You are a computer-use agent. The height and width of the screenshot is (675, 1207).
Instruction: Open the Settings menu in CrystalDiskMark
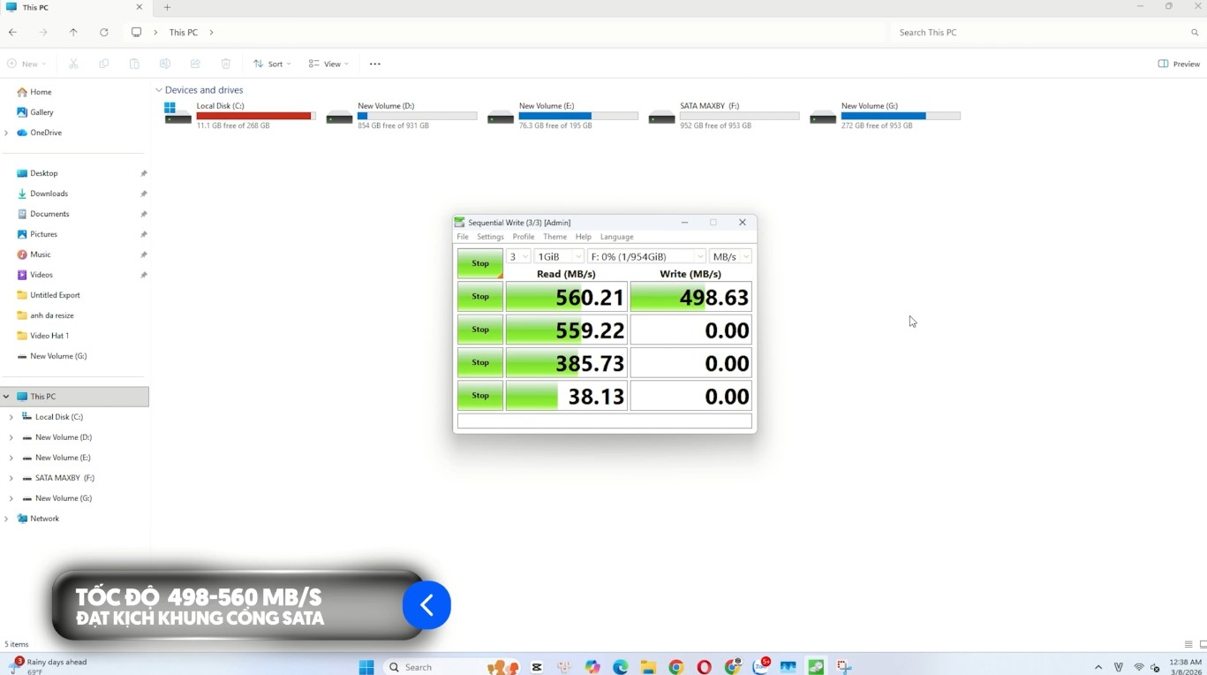click(490, 237)
